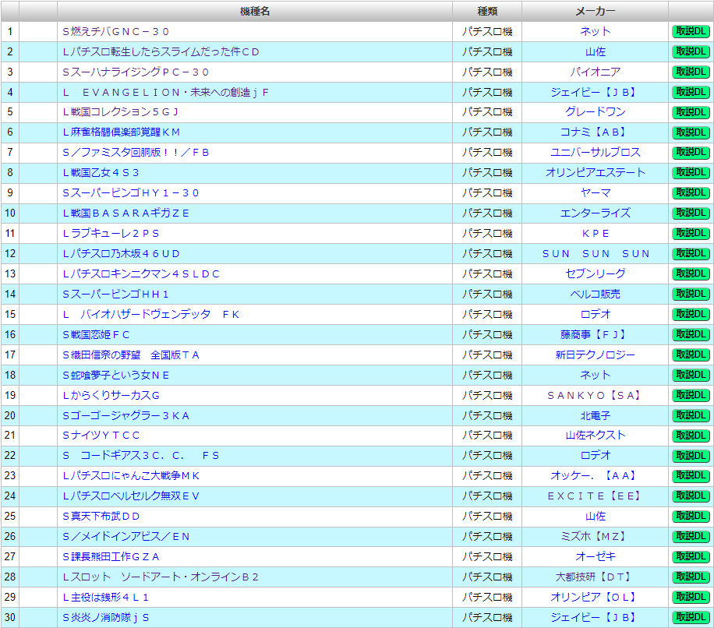Open maker link ユニバーサルブロス
Screen dimensions: 714x628
596,153
